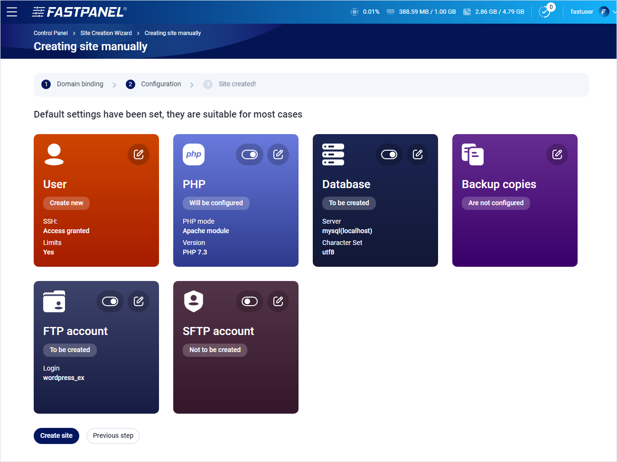
Task: Click the Are not configured badge
Action: [496, 203]
